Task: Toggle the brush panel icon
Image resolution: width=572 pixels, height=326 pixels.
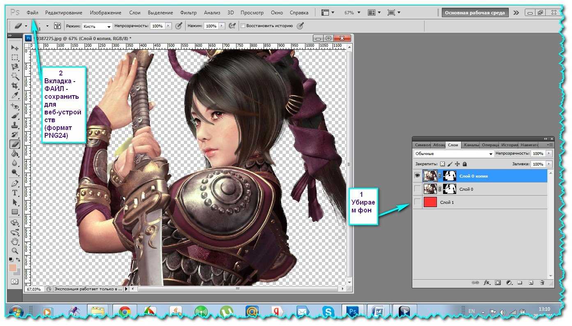Action: click(57, 26)
